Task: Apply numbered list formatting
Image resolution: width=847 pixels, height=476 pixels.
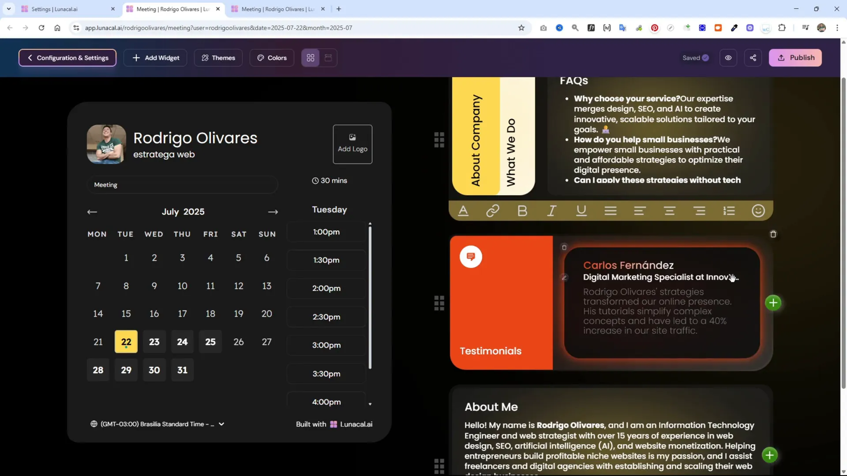Action: 729,210
